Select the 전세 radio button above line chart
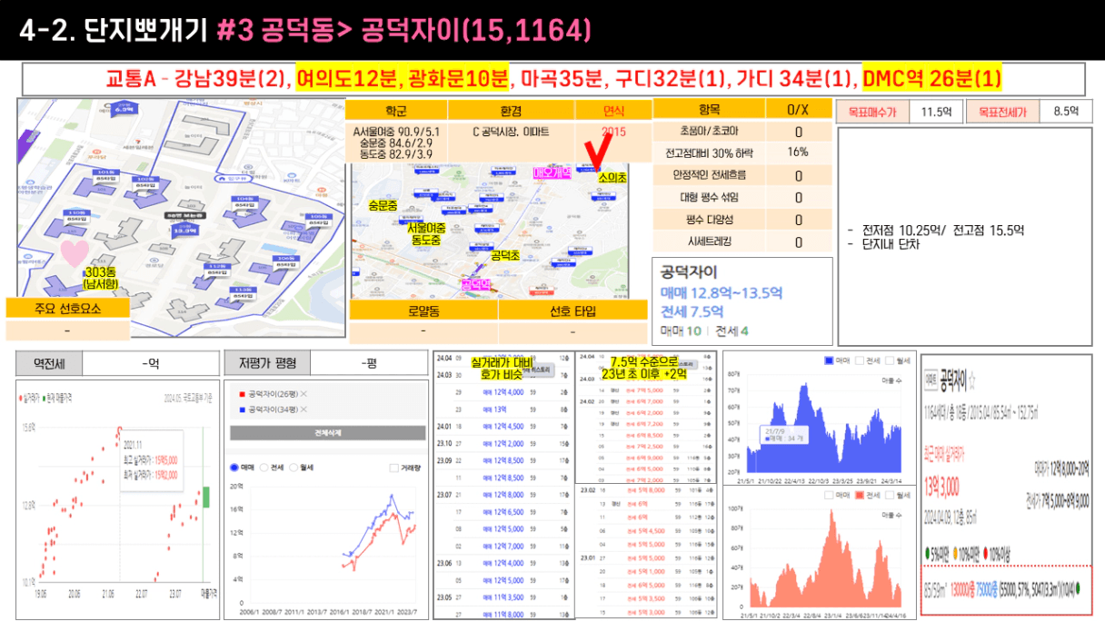Image resolution: width=1105 pixels, height=621 pixels. pyautogui.click(x=264, y=468)
